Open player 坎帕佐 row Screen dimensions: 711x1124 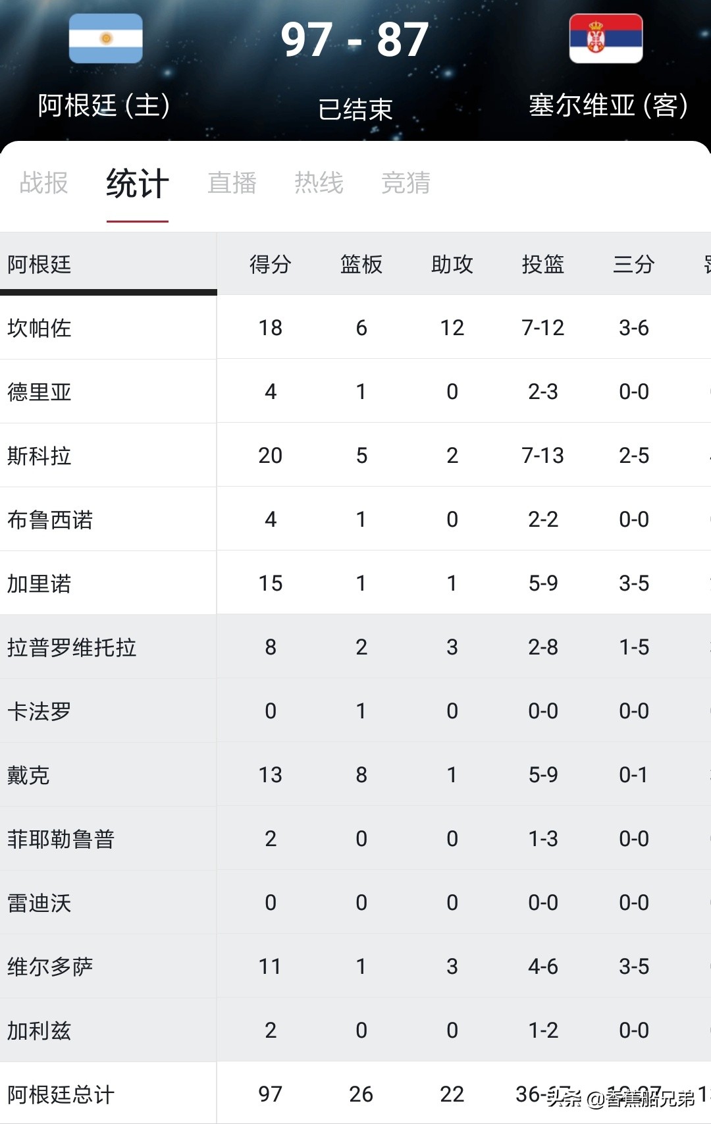[x=355, y=327]
